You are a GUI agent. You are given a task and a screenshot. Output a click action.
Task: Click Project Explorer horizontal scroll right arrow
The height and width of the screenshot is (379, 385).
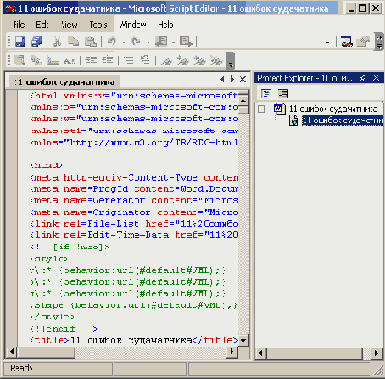377,354
